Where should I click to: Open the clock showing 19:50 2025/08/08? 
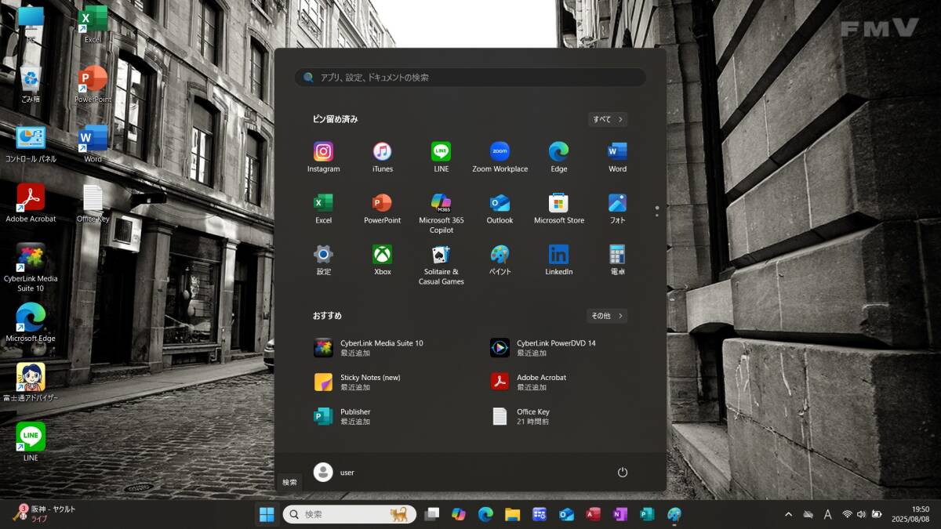pyautogui.click(x=910, y=514)
